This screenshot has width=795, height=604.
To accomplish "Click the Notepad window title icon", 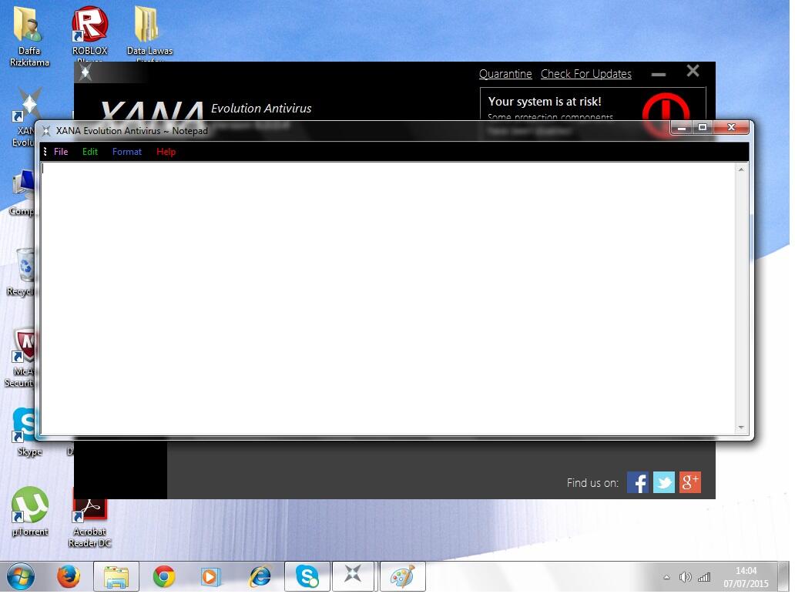I will (x=46, y=131).
